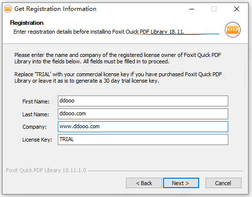Viewport: 252px width, 197px height.
Task: Select the Company field containing www.ddooo.com
Action: coord(143,127)
